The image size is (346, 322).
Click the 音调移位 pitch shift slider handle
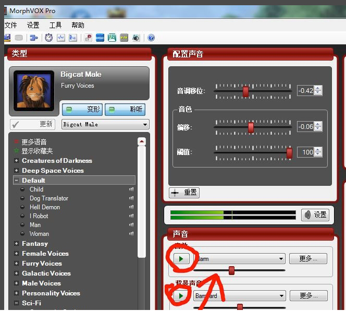click(x=245, y=91)
